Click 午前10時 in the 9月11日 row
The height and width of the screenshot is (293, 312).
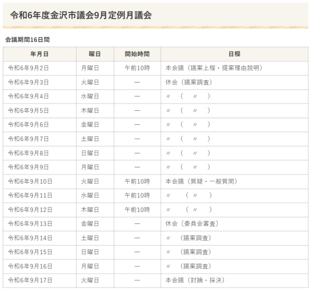[x=137, y=196]
